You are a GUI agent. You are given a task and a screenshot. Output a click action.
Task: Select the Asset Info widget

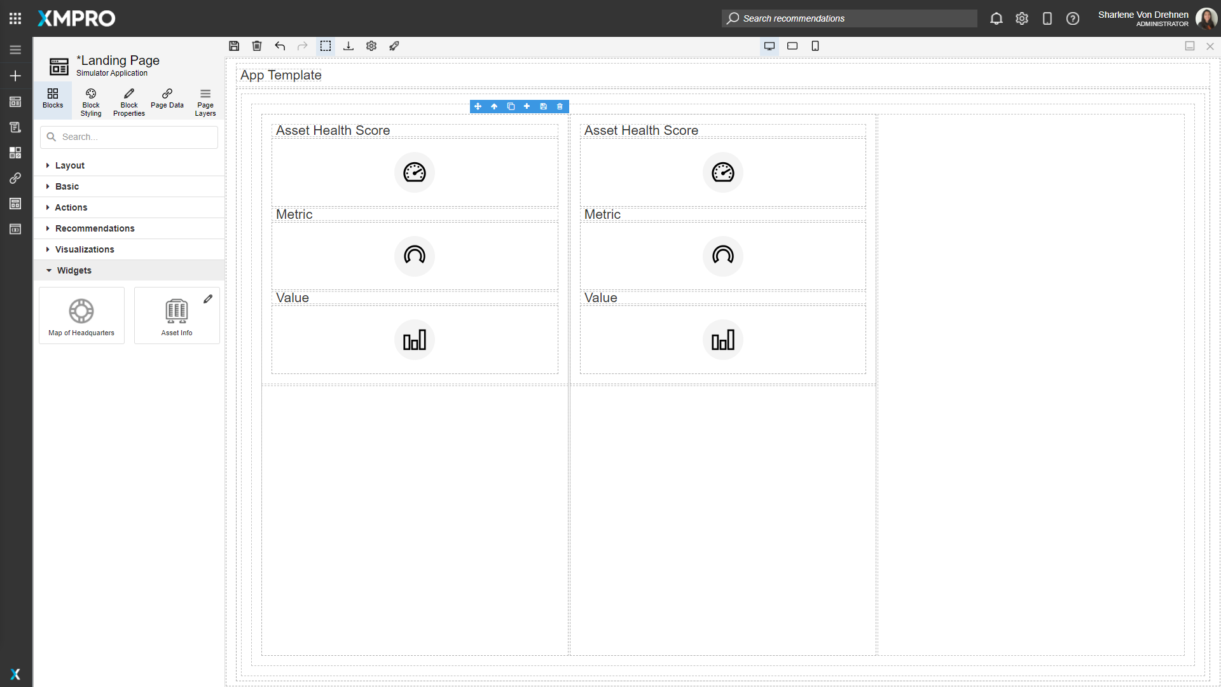point(176,315)
